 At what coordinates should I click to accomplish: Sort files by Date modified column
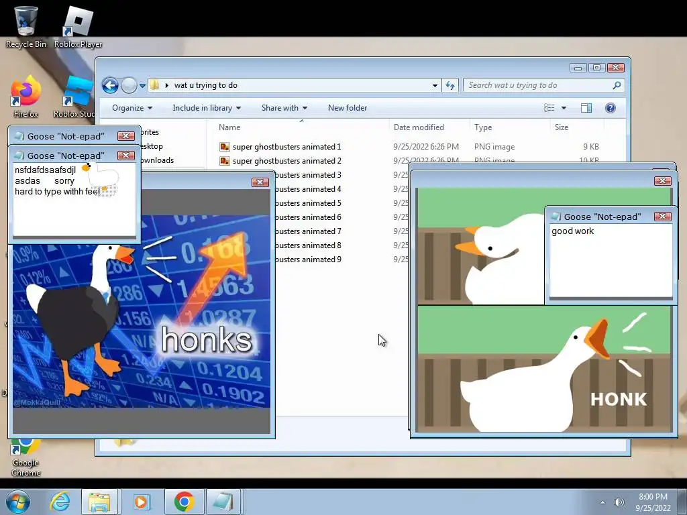point(429,127)
